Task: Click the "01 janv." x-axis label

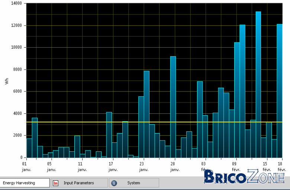Action: coord(26,167)
